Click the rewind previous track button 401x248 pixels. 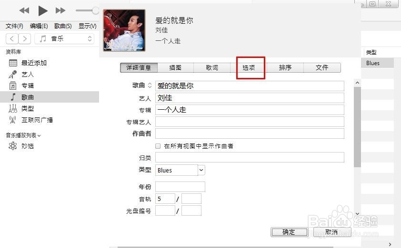[x=24, y=10]
